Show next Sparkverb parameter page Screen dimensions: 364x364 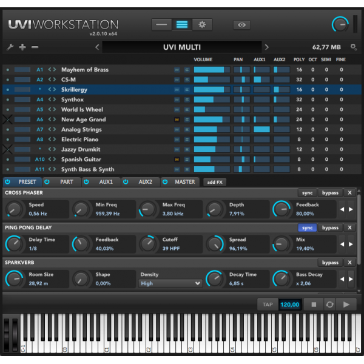pyautogui.click(x=351, y=279)
